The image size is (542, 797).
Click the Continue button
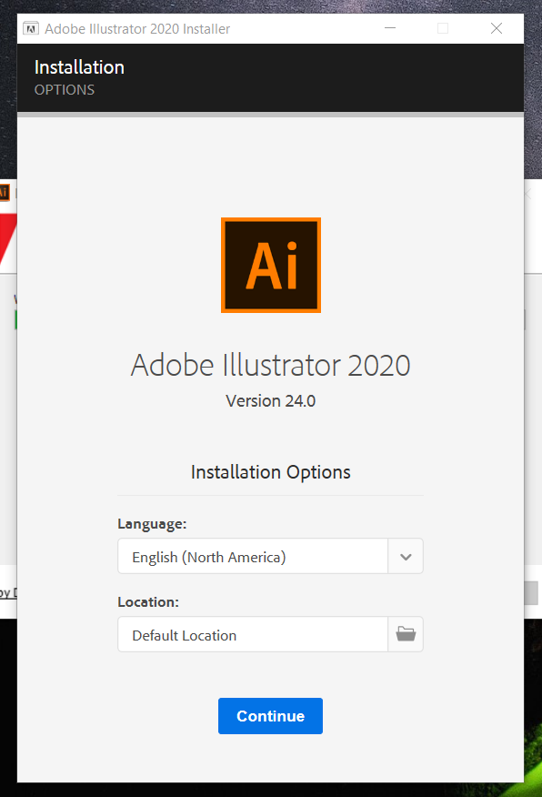click(270, 716)
